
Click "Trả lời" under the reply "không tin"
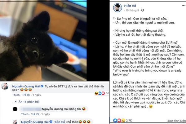click(x=35, y=114)
